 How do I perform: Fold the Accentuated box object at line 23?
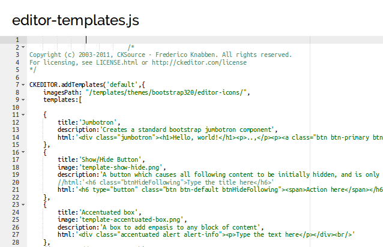(x=23, y=204)
